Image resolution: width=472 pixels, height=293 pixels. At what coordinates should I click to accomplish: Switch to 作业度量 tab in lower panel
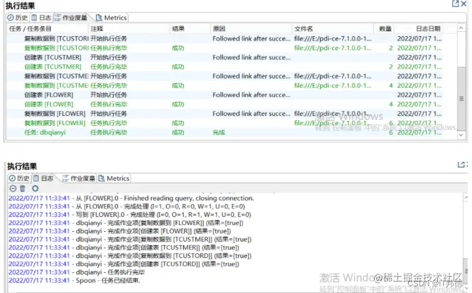point(79,178)
